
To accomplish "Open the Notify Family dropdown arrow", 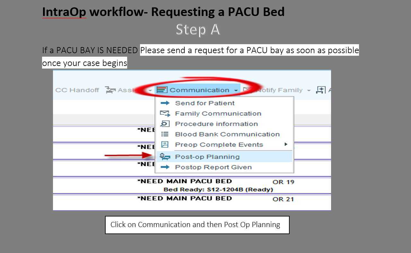I will 309,90.
